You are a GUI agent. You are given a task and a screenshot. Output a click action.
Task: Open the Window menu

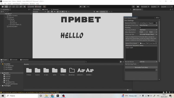[32, 4]
